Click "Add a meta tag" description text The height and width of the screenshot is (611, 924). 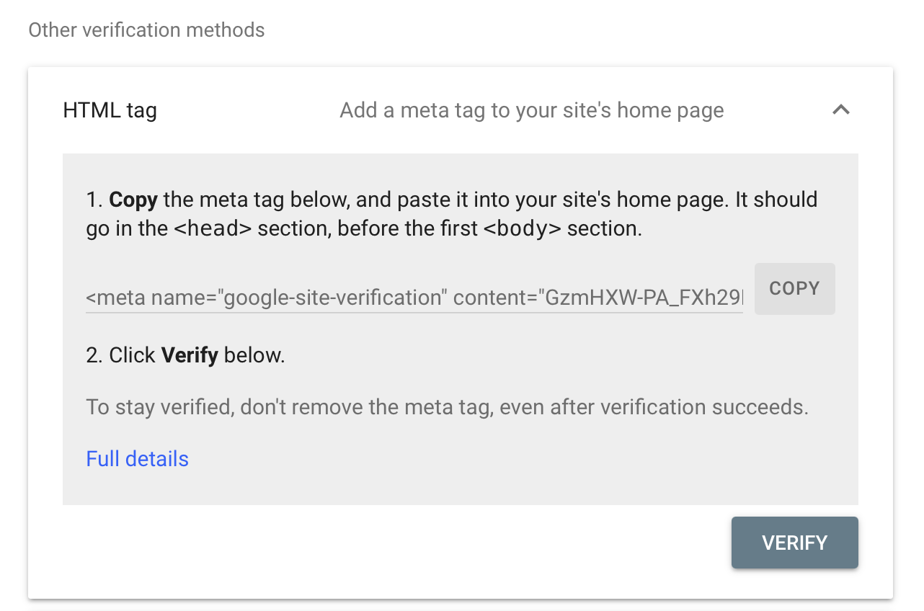(531, 110)
